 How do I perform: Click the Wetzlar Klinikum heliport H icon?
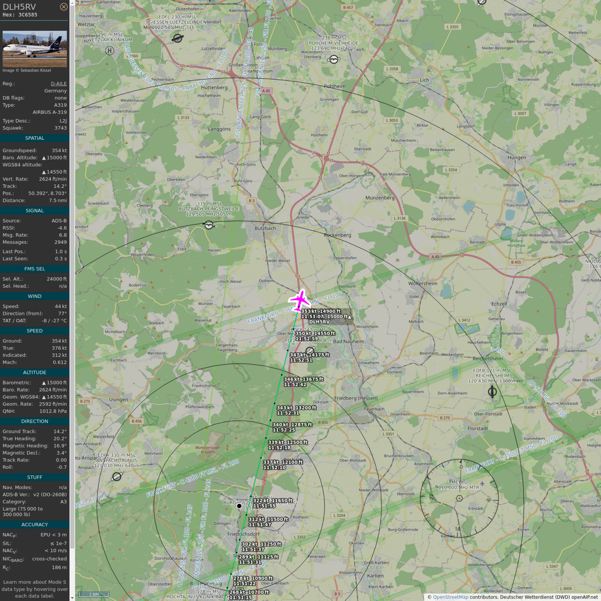pyautogui.click(x=109, y=51)
